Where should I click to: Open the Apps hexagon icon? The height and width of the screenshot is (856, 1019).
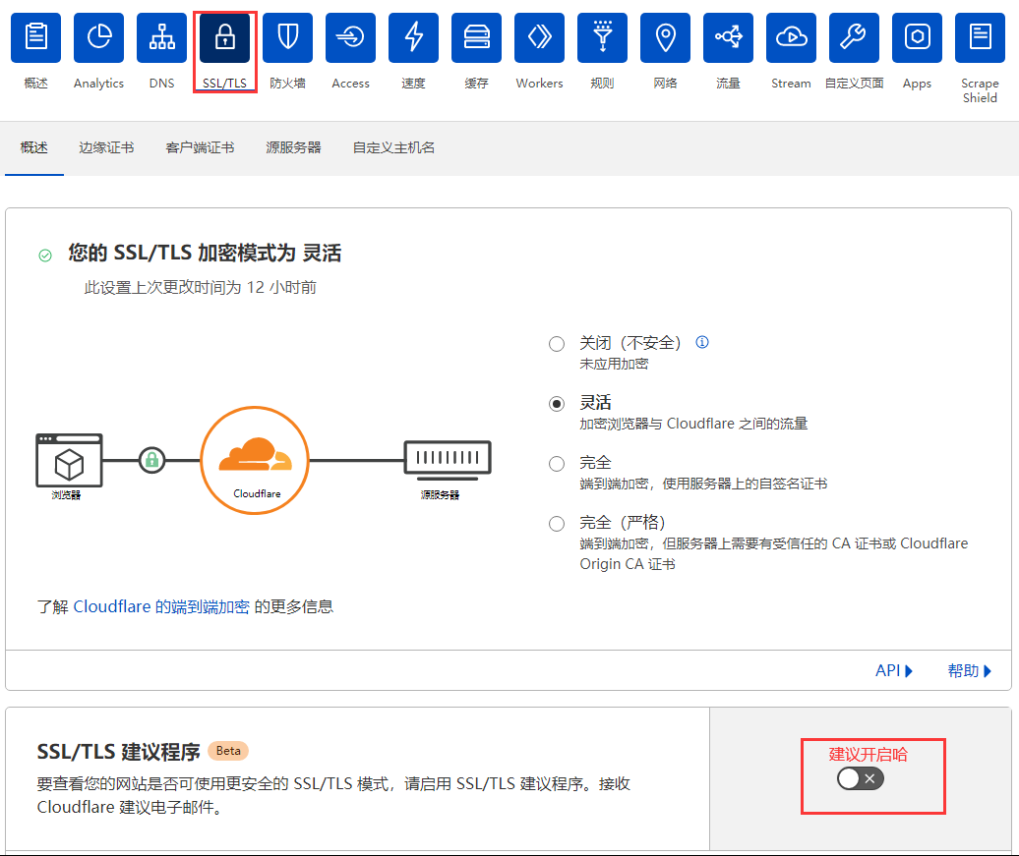917,37
